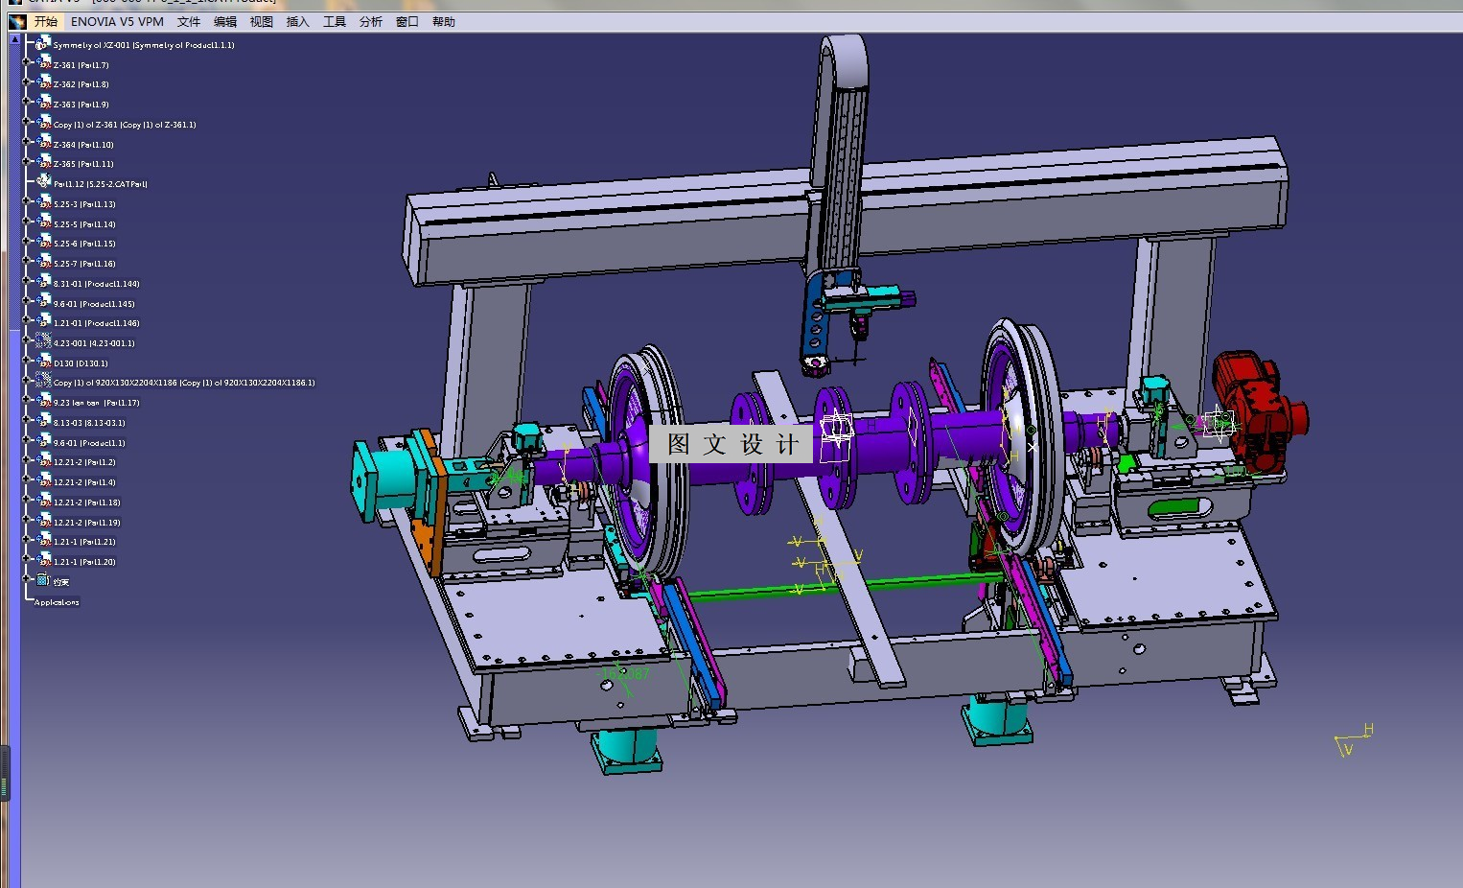Select the 'Symmetry of XZ-001' tree label

click(x=144, y=45)
